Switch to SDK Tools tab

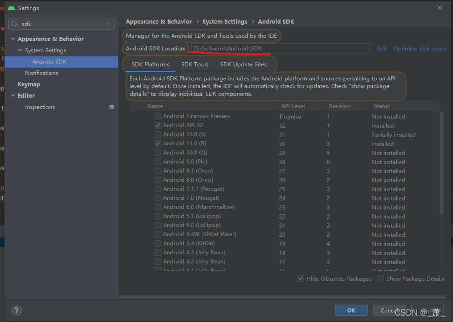click(195, 64)
